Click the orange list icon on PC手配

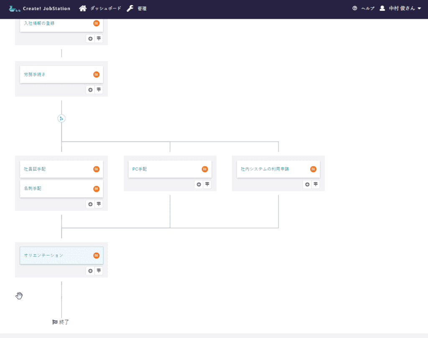coord(205,169)
